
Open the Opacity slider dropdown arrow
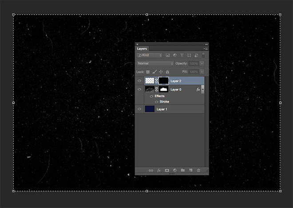[x=202, y=64]
